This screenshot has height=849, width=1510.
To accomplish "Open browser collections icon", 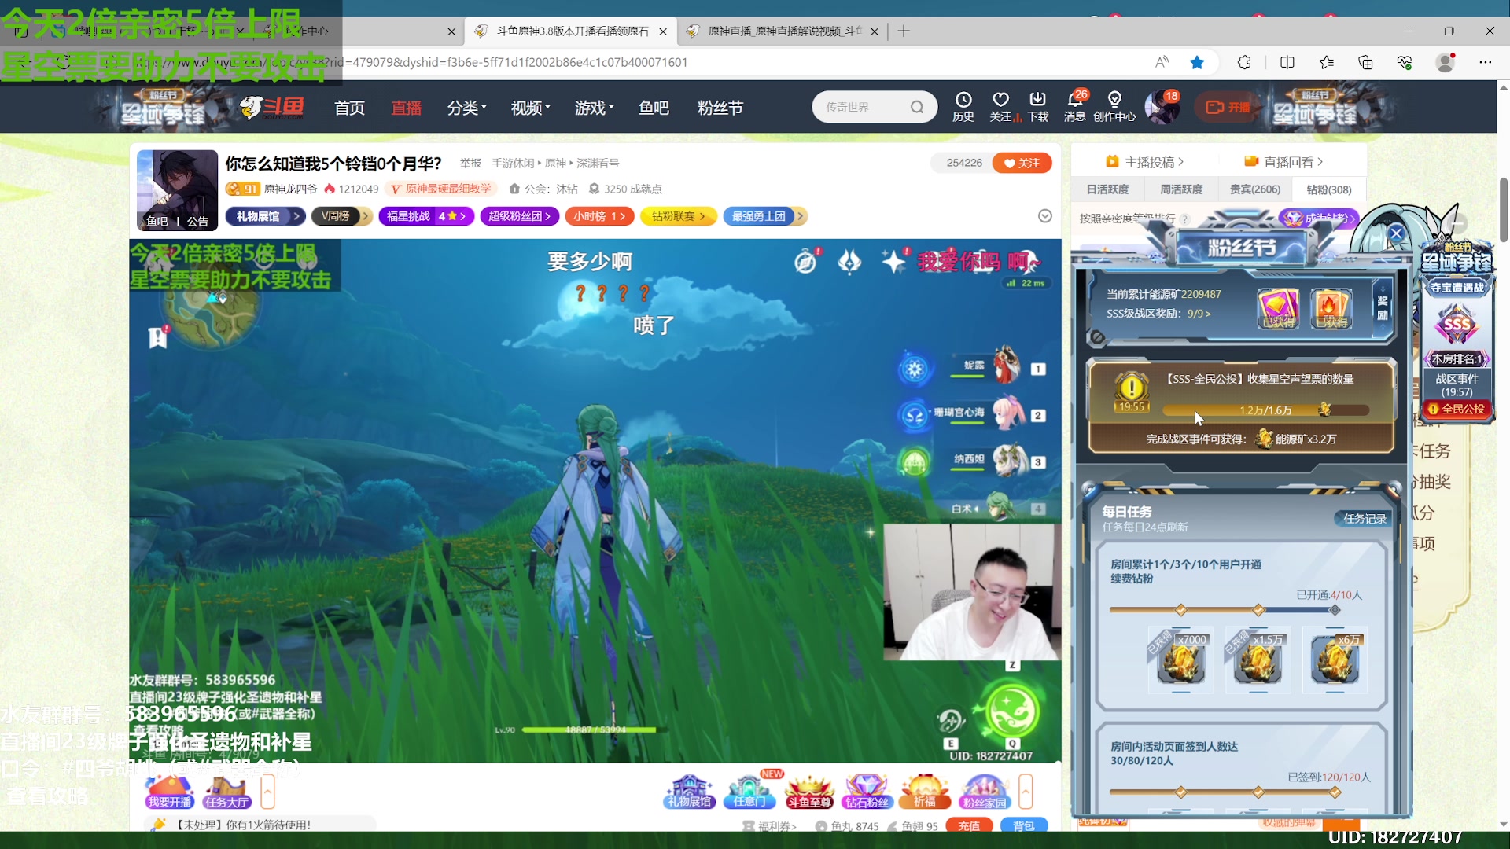I will 1365,62.
